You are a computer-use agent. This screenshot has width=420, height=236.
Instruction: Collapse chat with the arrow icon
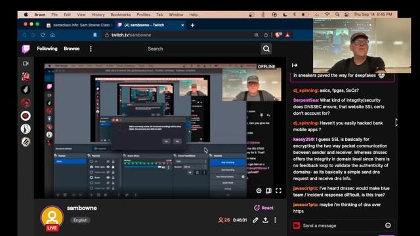click(x=295, y=65)
